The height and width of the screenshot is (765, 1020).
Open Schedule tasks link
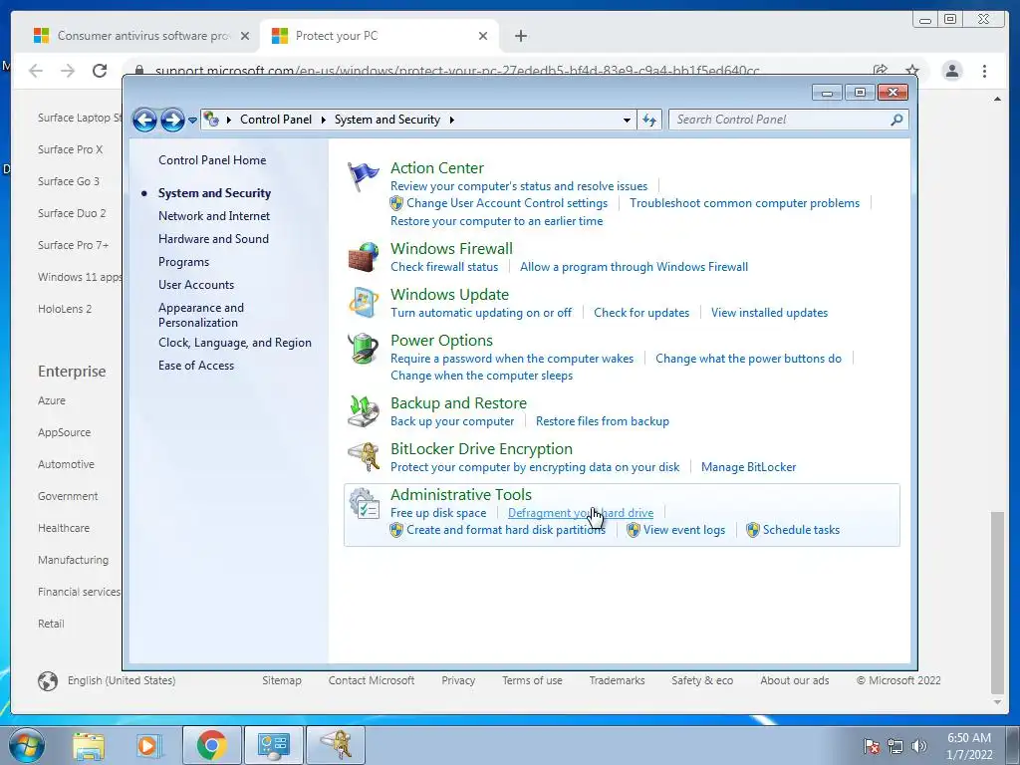click(801, 530)
